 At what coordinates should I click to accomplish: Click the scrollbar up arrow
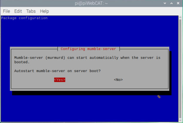coord(180,18)
